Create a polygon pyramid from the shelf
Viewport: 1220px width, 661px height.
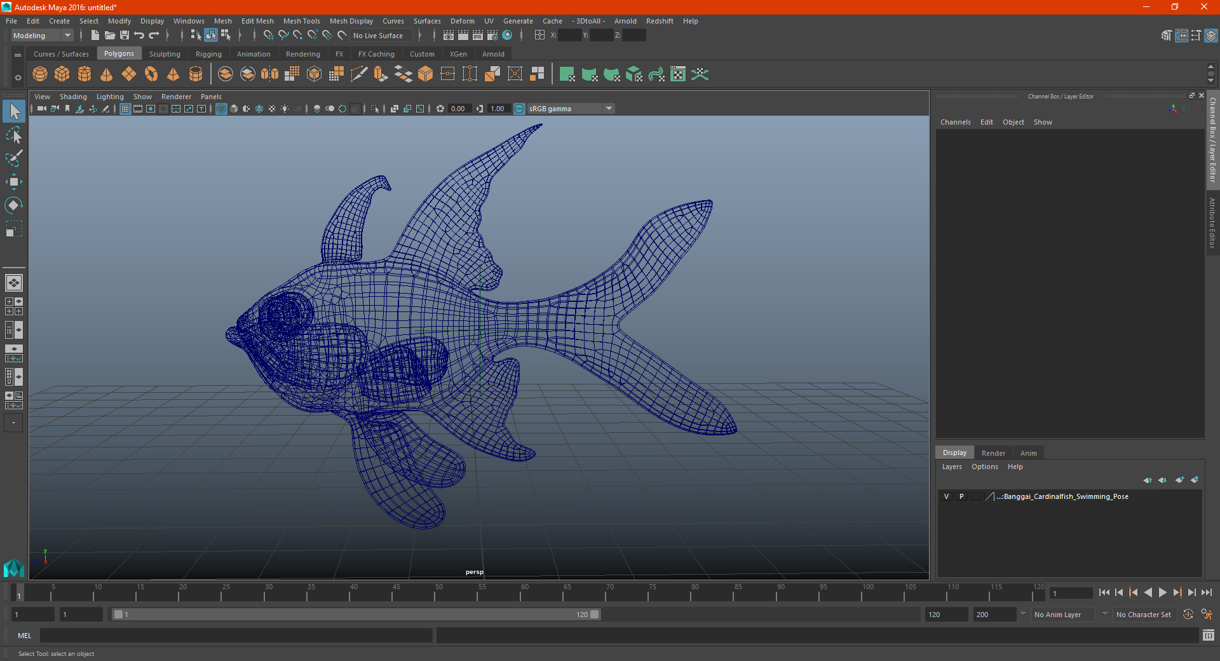173,74
